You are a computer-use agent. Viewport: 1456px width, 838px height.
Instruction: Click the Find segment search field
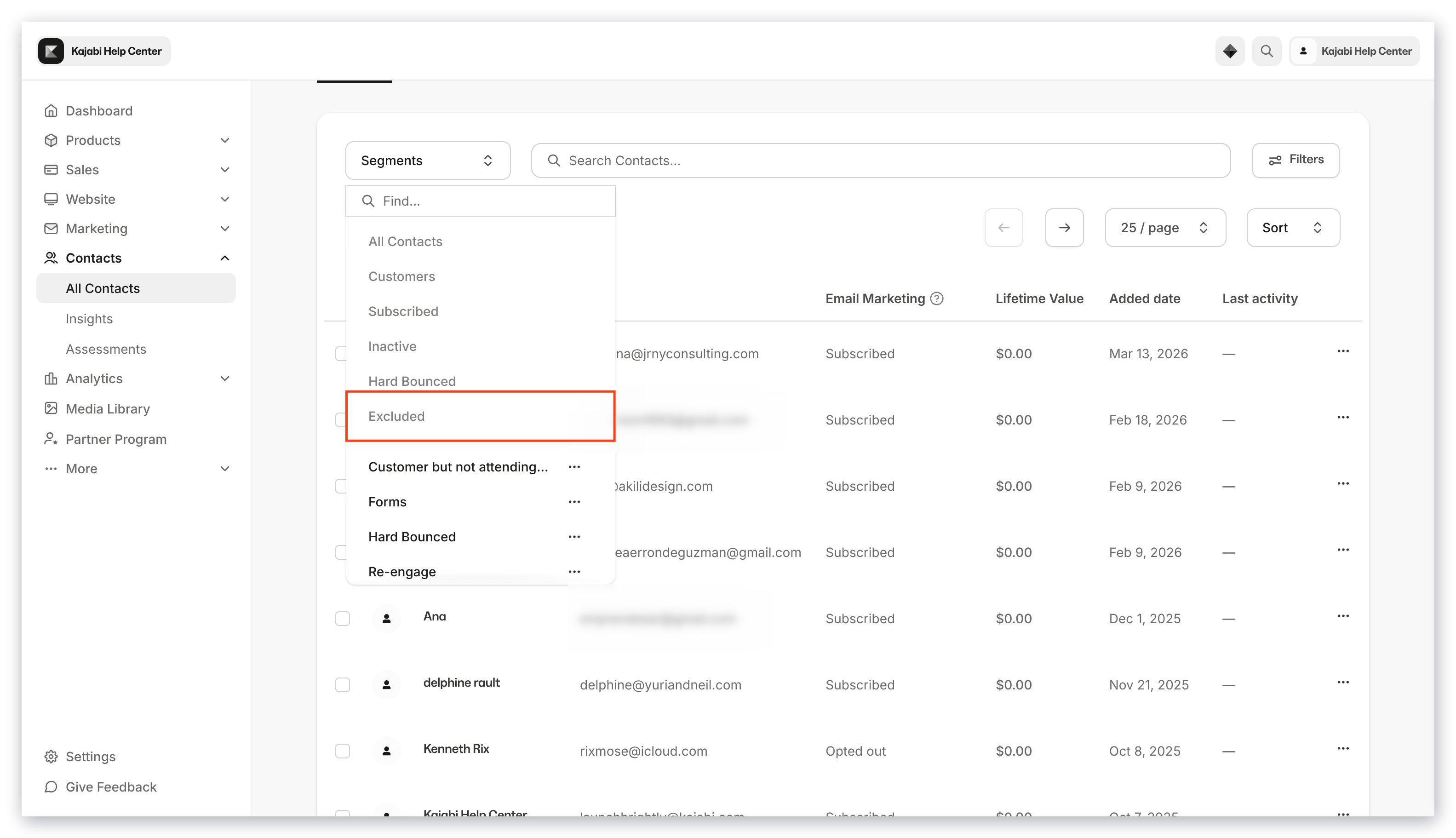click(x=480, y=201)
